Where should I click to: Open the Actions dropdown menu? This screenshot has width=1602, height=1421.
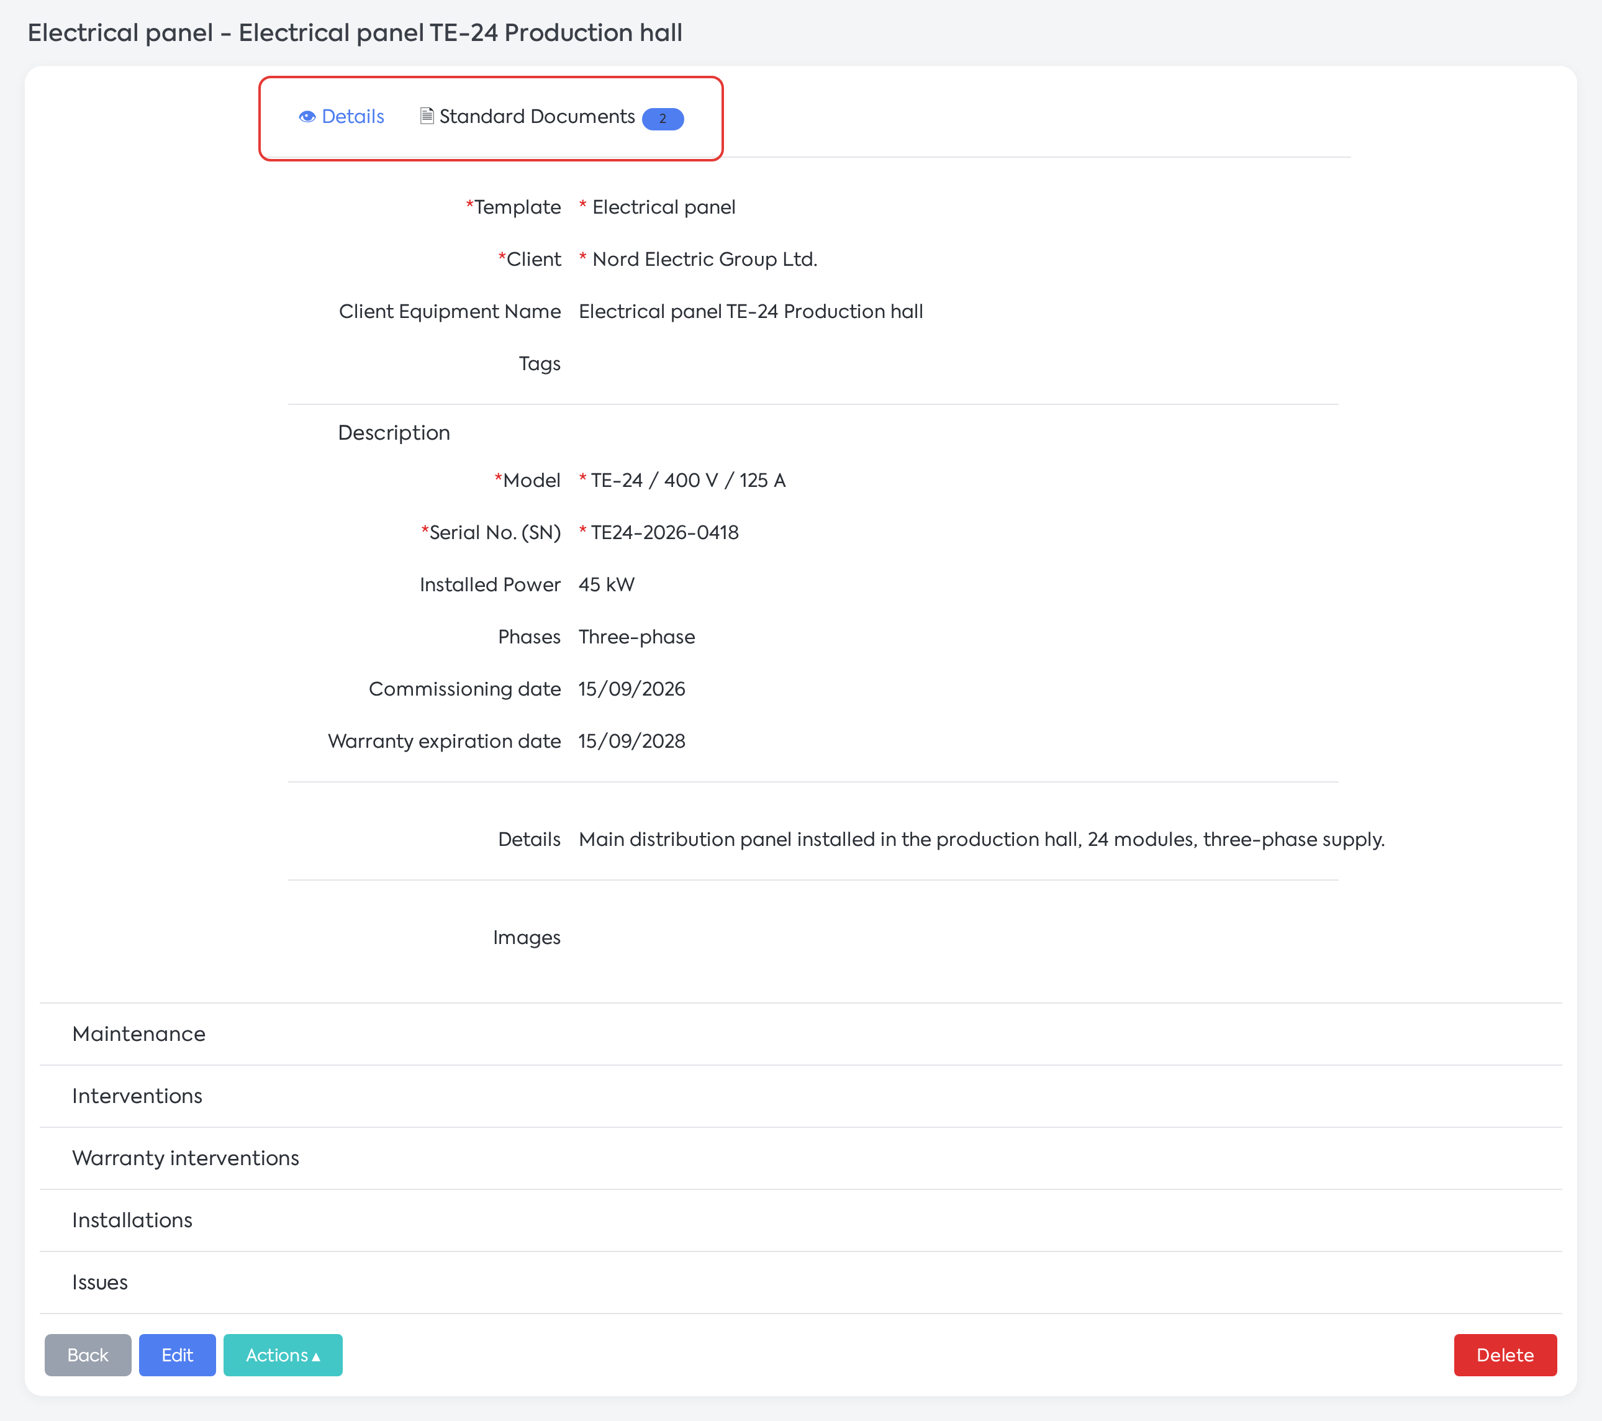(283, 1355)
